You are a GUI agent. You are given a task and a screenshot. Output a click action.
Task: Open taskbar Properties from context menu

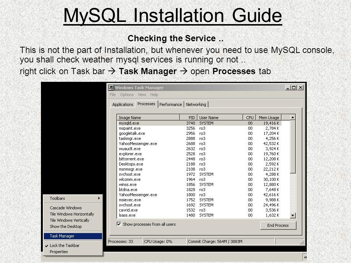click(73, 252)
